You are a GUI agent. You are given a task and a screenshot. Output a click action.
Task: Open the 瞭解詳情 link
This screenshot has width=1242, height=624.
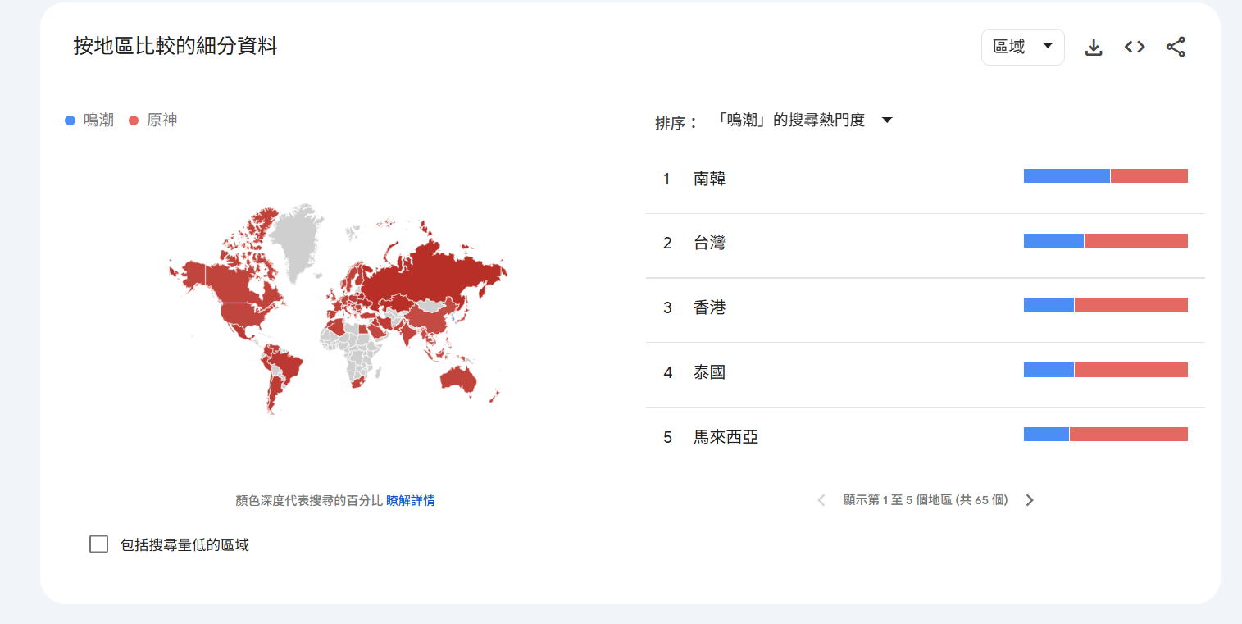pyautogui.click(x=410, y=500)
